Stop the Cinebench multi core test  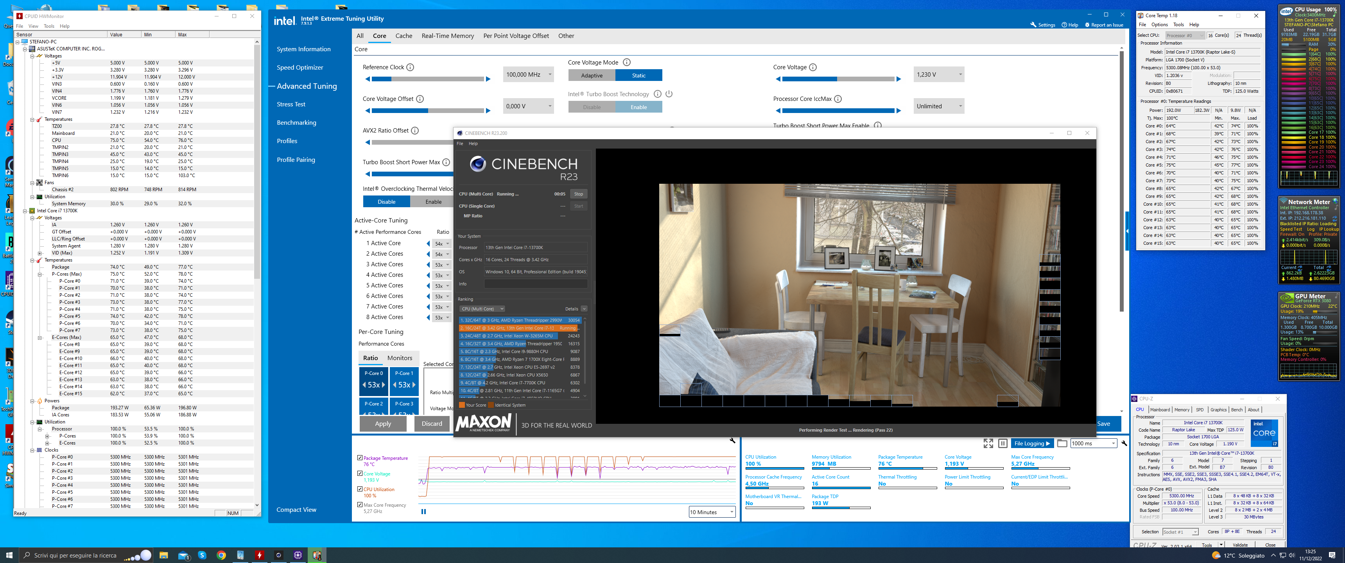[578, 194]
